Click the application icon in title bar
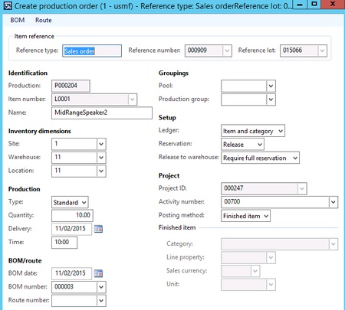 point(8,5)
